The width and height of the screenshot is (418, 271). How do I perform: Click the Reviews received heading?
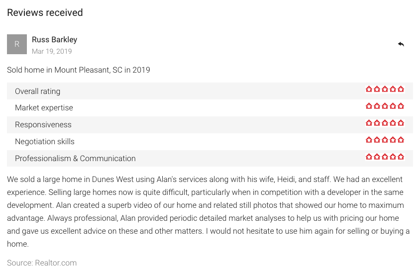[45, 12]
